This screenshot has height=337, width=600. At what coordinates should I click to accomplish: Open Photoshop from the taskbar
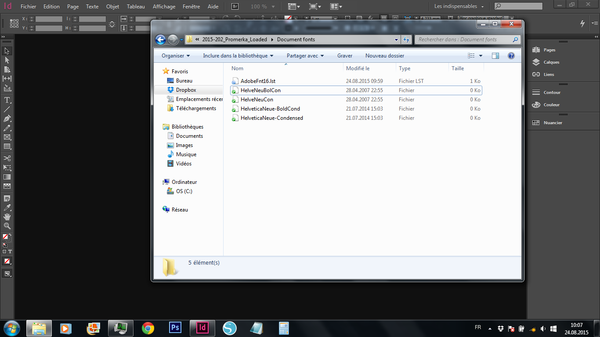[x=175, y=328]
